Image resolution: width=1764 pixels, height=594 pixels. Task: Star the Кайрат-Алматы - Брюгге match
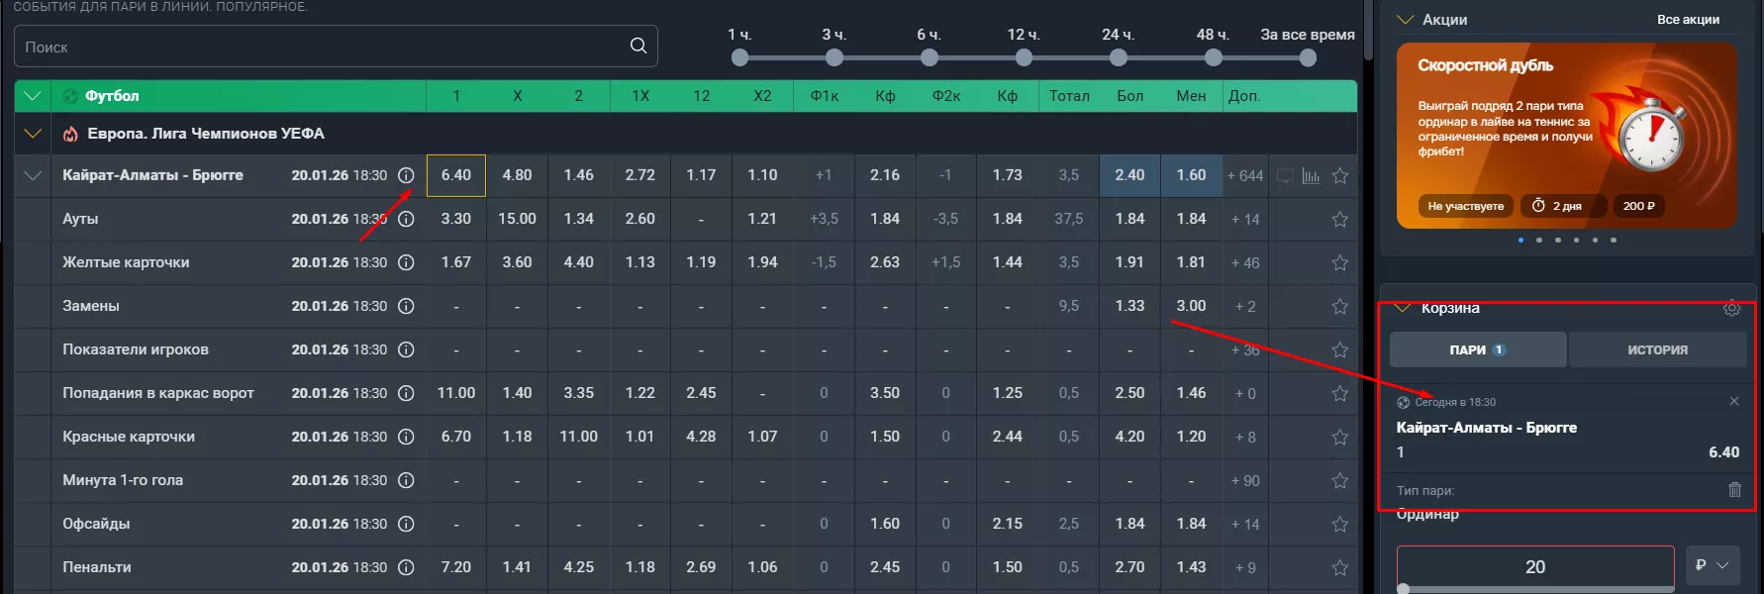coord(1339,175)
